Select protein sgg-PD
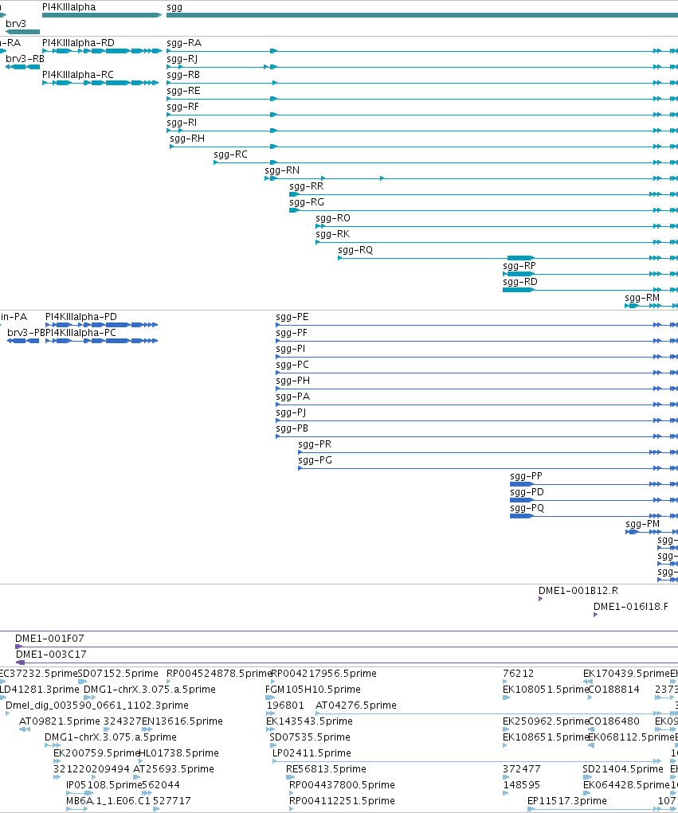 click(594, 500)
